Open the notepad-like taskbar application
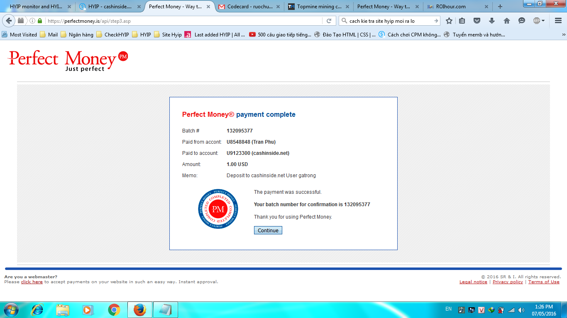Screen dimensions: 567x318 click(165, 310)
